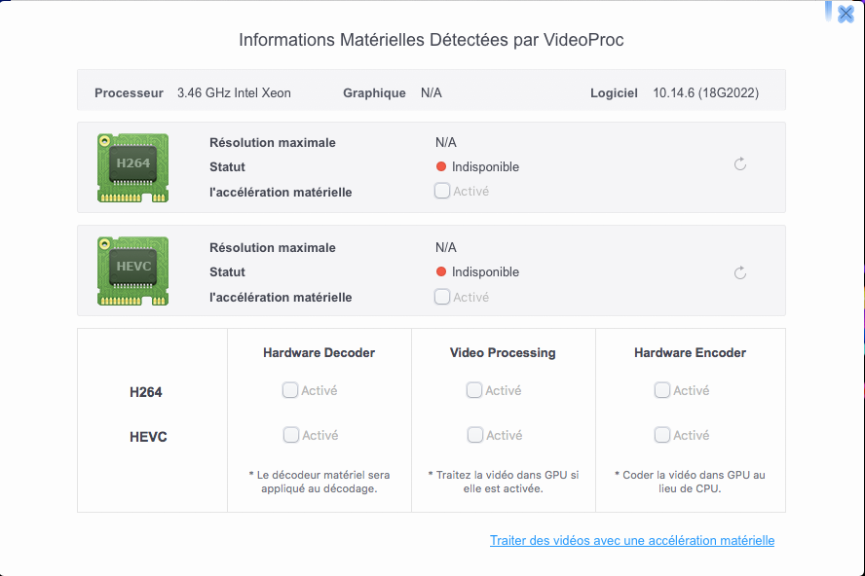Click the note 'Coder la vidéo dans GPU'
Viewport: 865px width, 576px height.
pyautogui.click(x=690, y=482)
